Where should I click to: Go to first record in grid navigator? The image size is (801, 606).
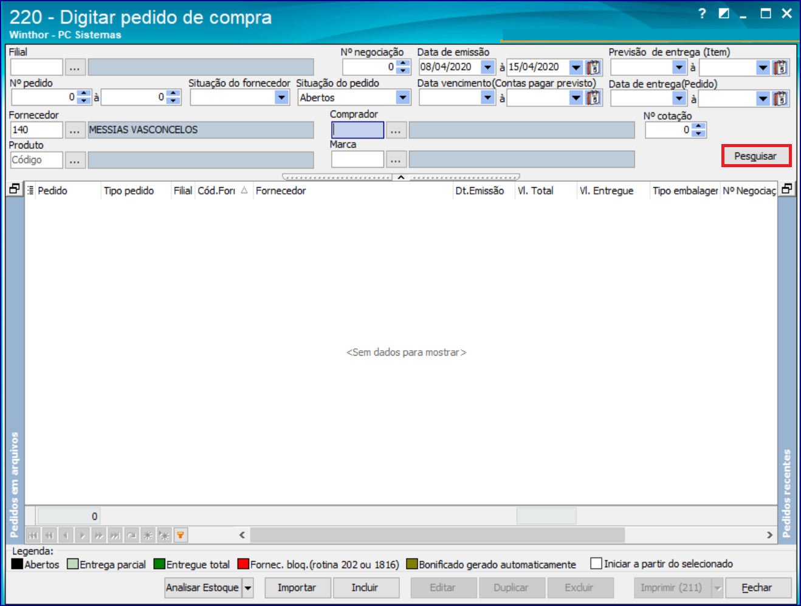pos(33,535)
